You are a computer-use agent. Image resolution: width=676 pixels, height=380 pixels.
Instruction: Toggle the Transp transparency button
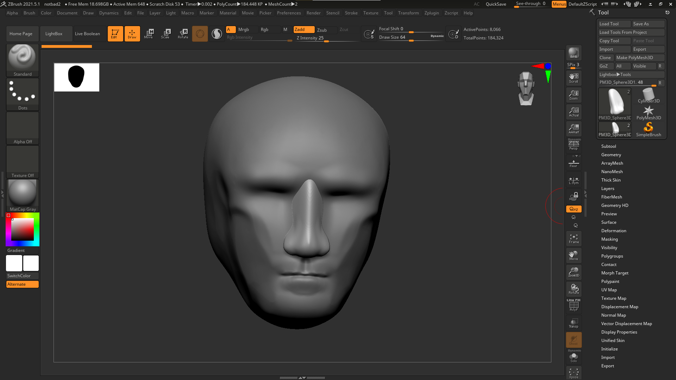click(574, 323)
